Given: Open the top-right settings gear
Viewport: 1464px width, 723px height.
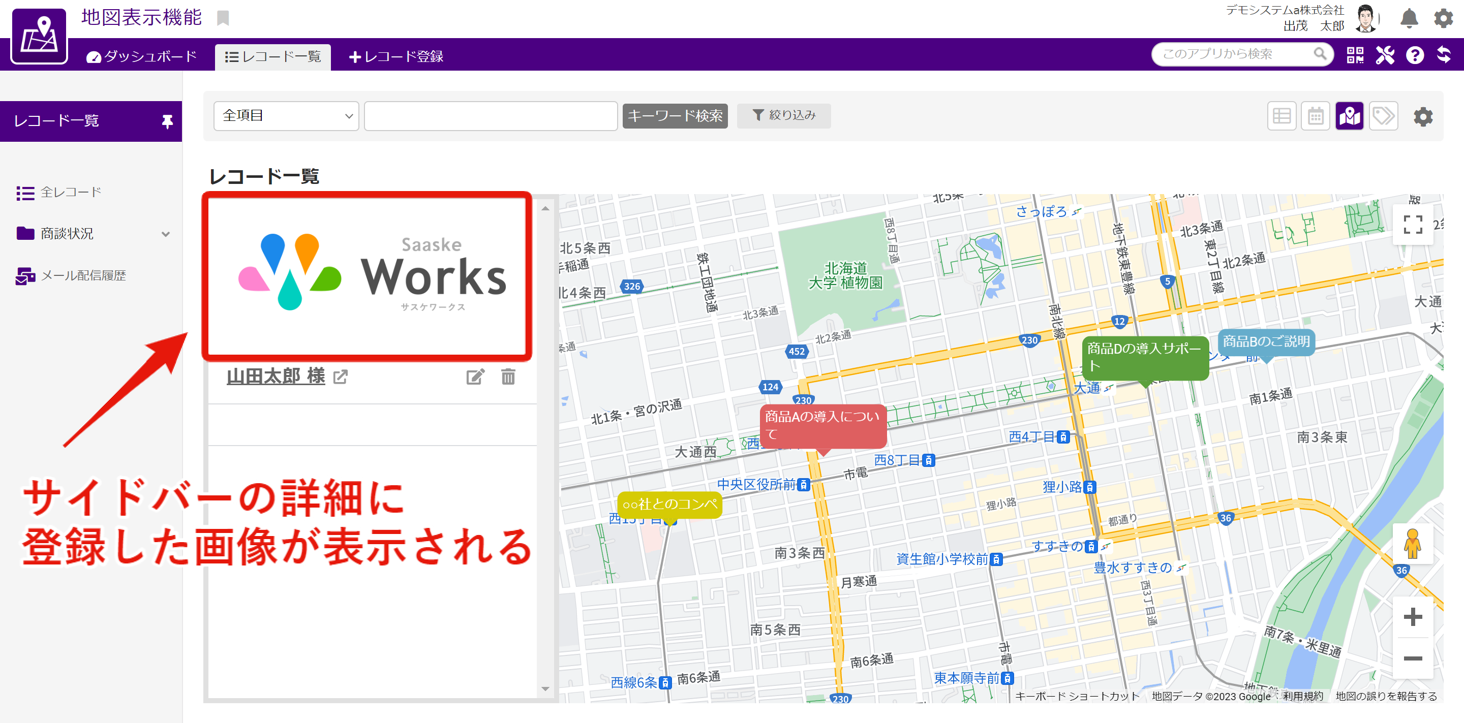Looking at the screenshot, I should pos(1444,18).
